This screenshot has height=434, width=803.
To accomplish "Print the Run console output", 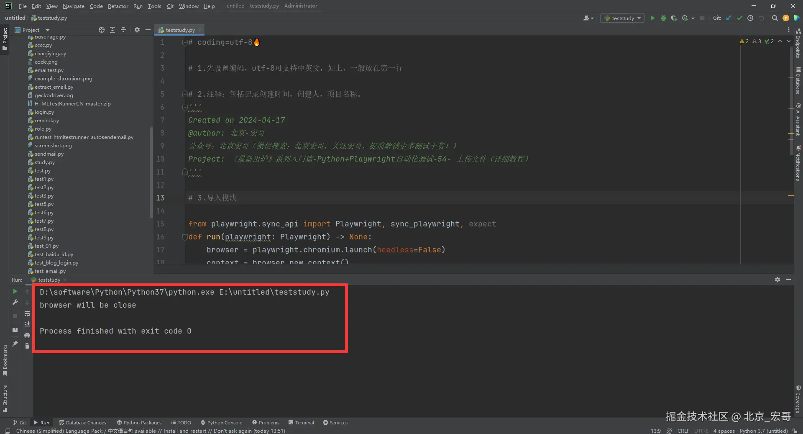I will point(27,335).
